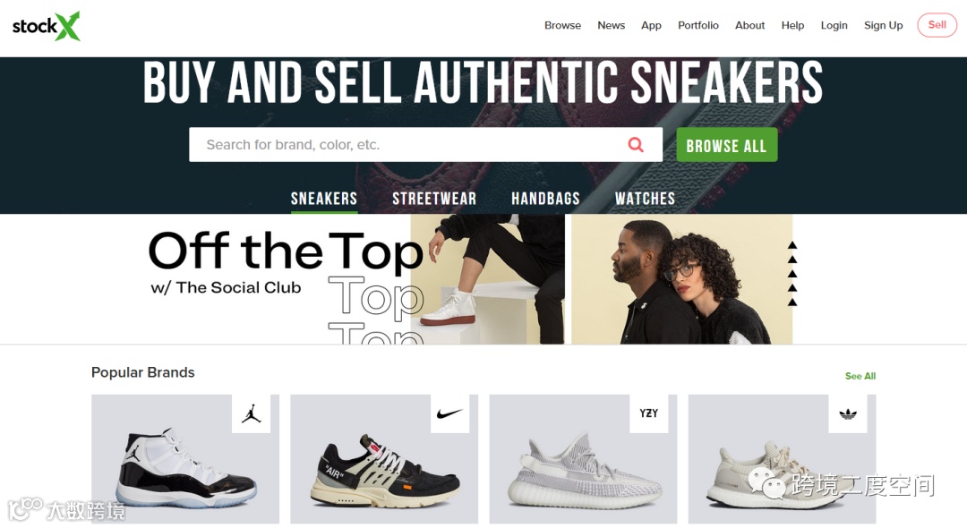Open the Off the Top banner

click(472, 279)
